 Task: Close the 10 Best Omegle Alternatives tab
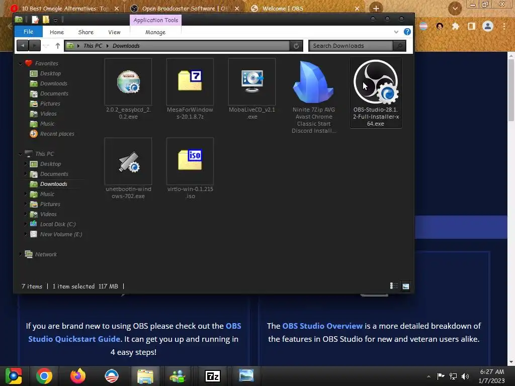tap(117, 9)
